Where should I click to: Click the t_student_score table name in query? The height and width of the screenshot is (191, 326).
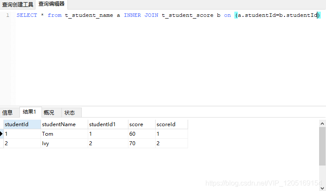188,16
